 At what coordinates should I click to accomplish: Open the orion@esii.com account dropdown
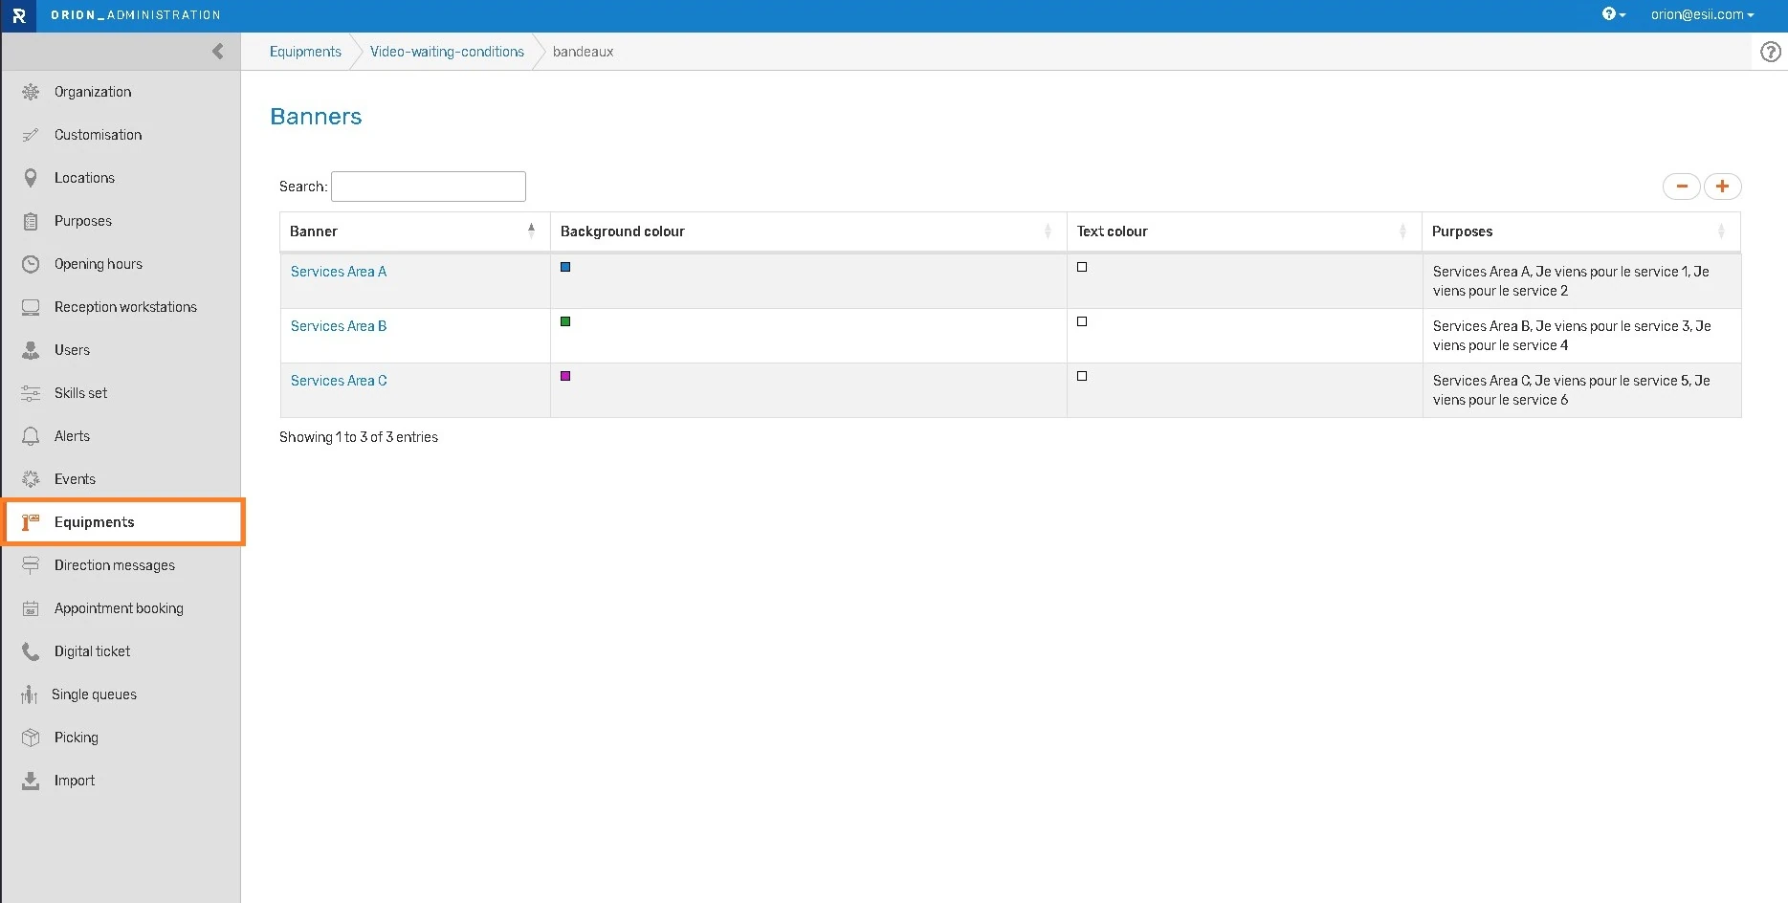point(1702,14)
